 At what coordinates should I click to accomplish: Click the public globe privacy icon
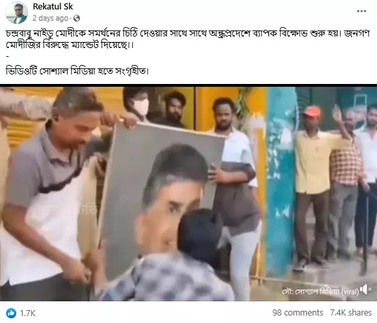pos(77,18)
